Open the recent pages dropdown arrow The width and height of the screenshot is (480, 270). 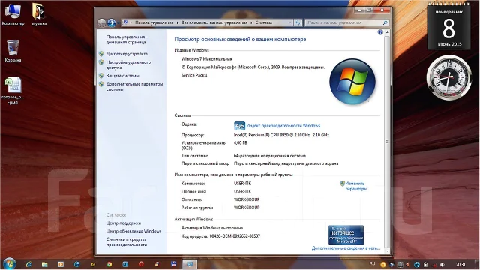point(118,22)
